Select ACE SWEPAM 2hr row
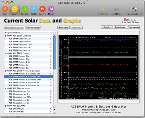 (29, 109)
